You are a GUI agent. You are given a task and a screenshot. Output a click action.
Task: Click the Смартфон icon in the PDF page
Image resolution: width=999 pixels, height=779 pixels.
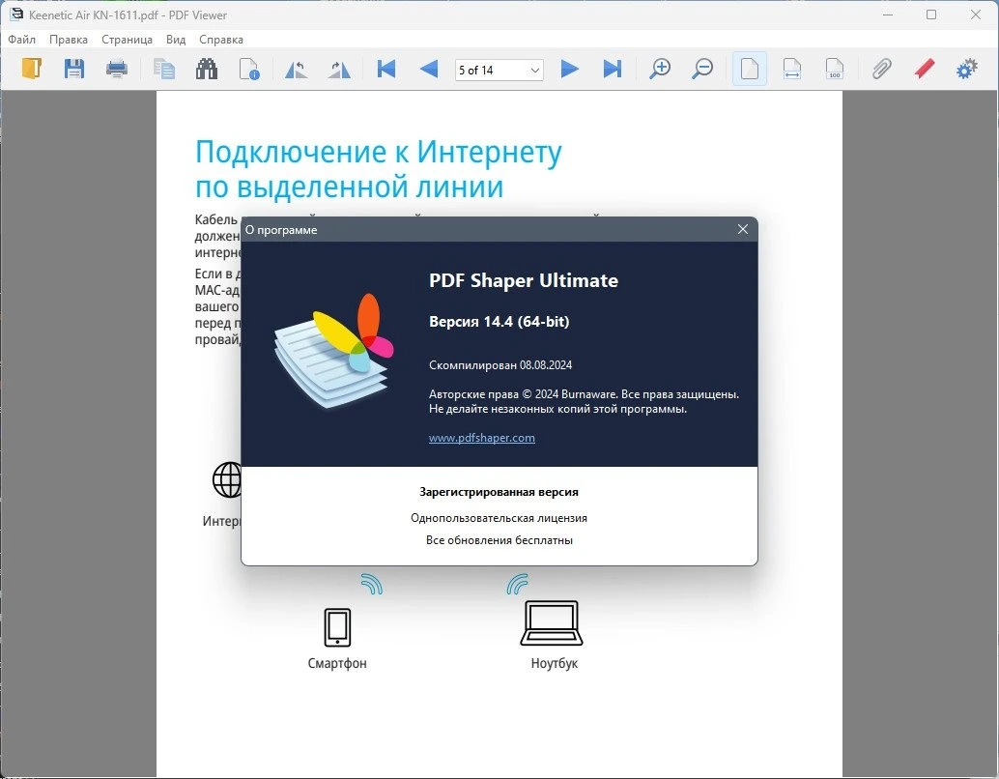[337, 626]
